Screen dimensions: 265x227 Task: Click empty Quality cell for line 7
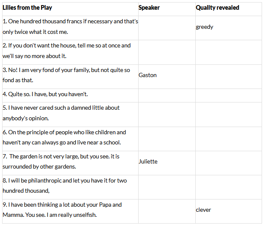tap(229, 163)
